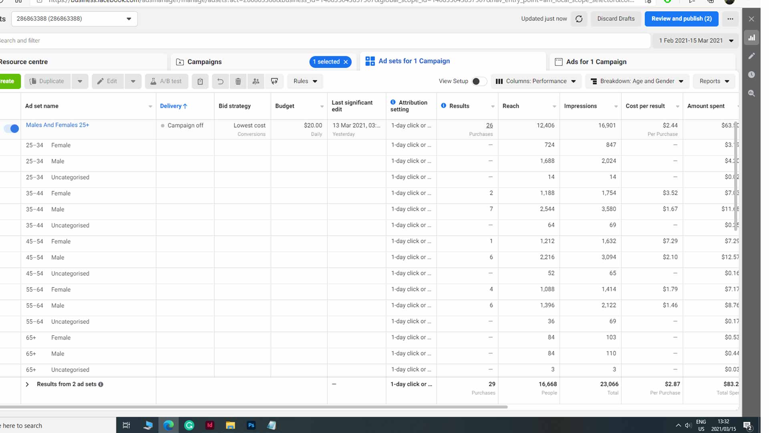Open the green G app on taskbar

(x=189, y=425)
